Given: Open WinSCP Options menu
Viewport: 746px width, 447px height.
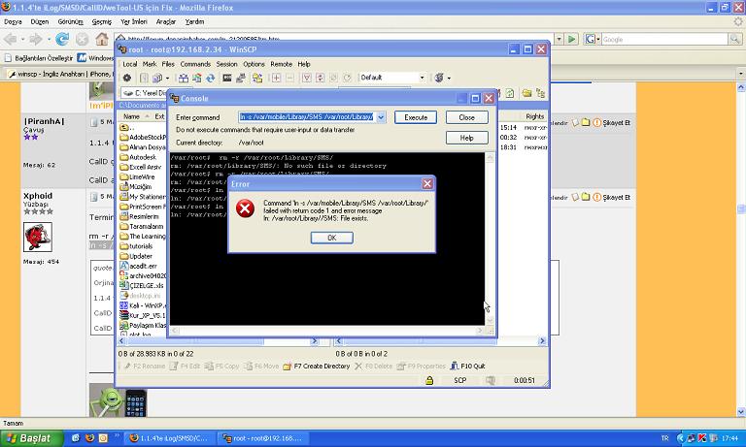Looking at the screenshot, I should click(254, 64).
